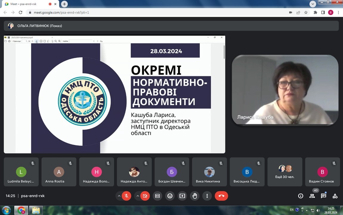Expand microphone audio settings arrow

[119, 196]
